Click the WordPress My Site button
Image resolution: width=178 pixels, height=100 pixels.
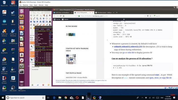[x=57, y=19]
